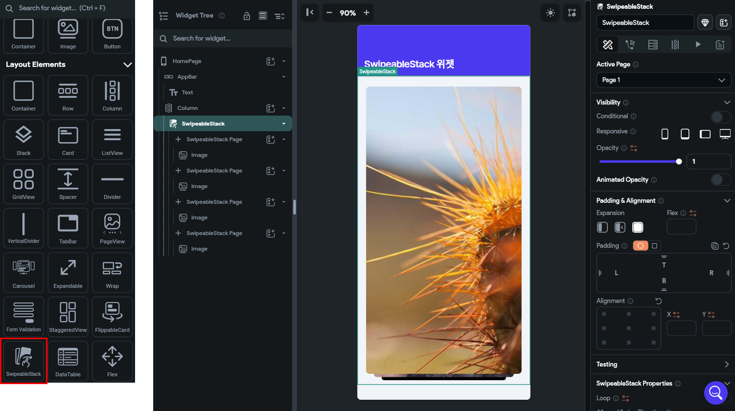This screenshot has width=735, height=411.
Task: Open the Active Page dropdown
Action: 664,80
